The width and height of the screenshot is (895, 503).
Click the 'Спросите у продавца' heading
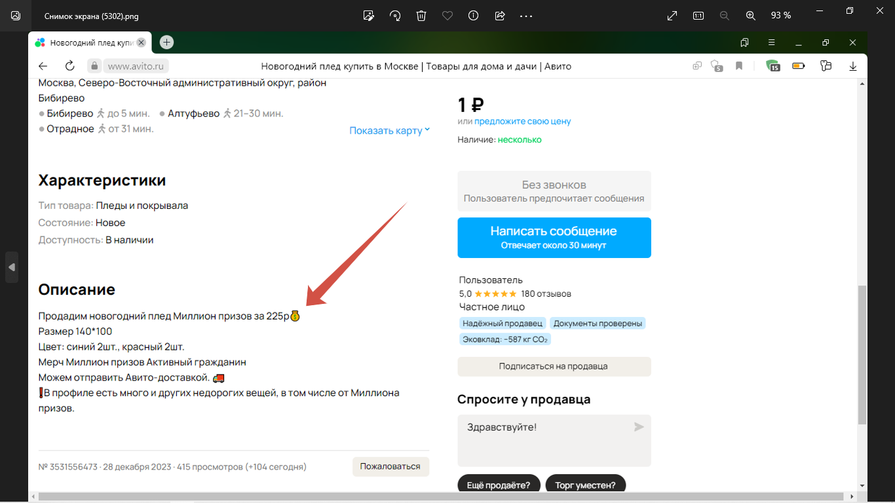click(524, 400)
